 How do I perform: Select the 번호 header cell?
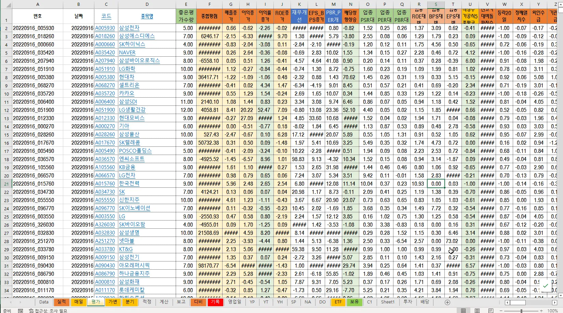tap(38, 16)
